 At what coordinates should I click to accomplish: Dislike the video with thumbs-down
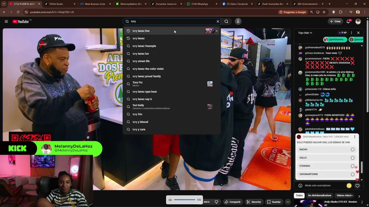tap(216, 202)
